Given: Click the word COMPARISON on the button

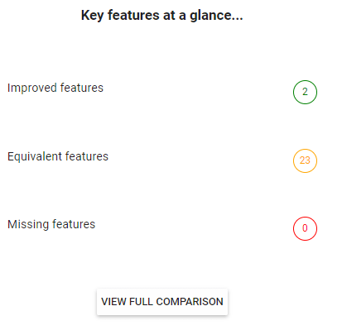Looking at the screenshot, I should pos(190,302).
